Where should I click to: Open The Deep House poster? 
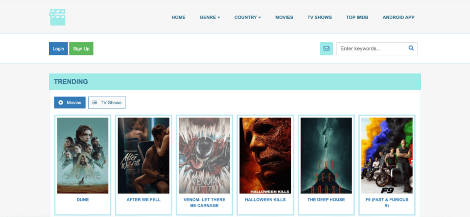point(326,156)
